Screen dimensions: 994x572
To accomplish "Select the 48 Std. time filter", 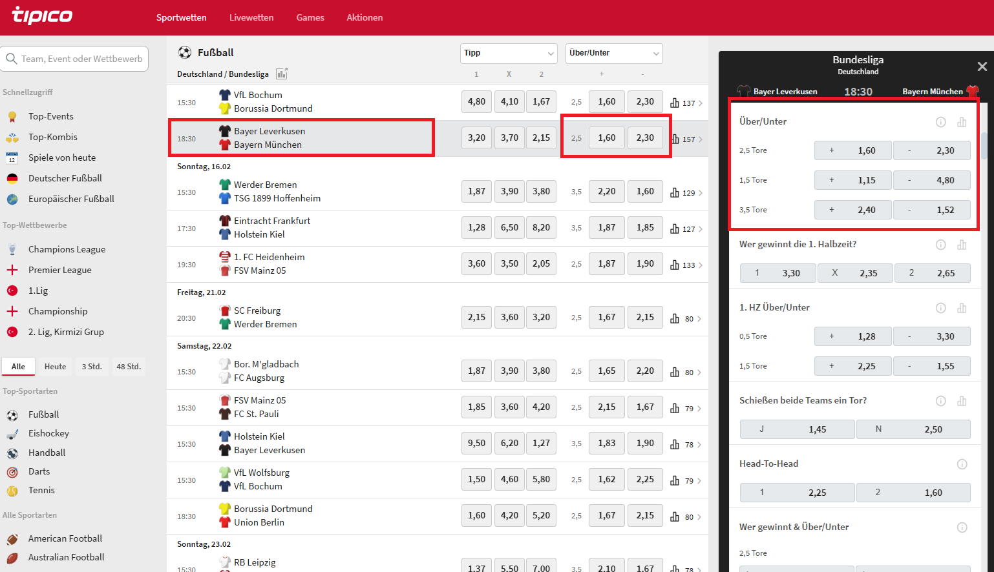I will pos(129,367).
